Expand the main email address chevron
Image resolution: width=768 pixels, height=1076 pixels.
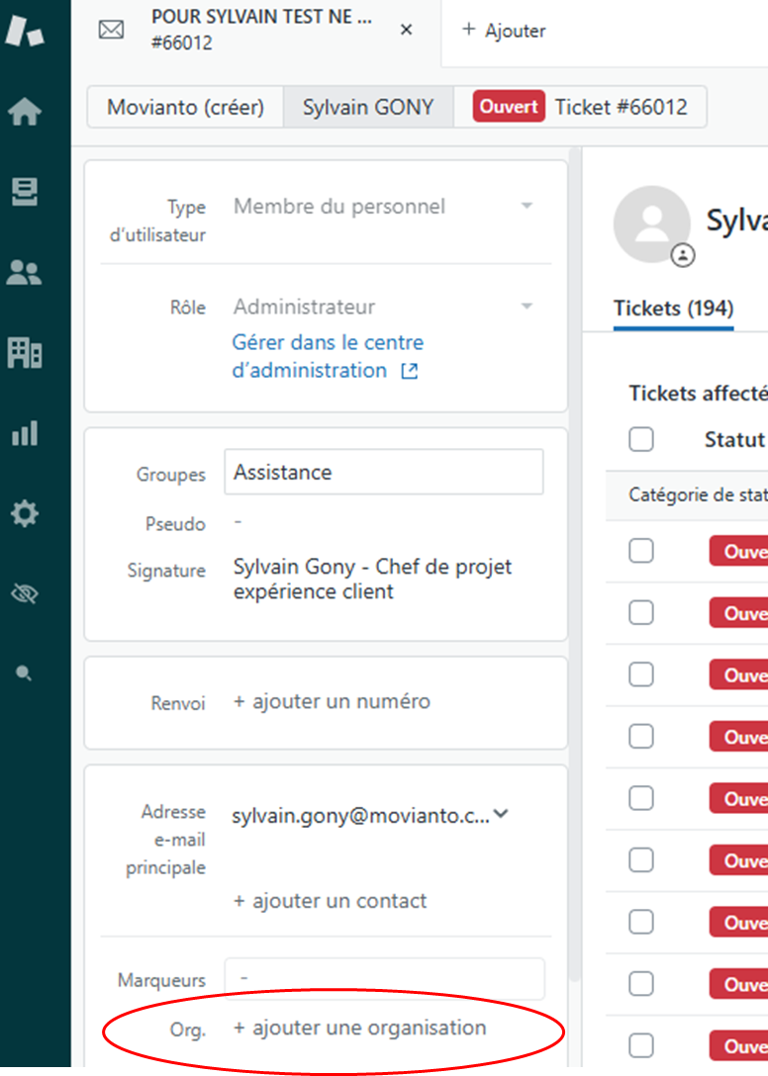501,815
